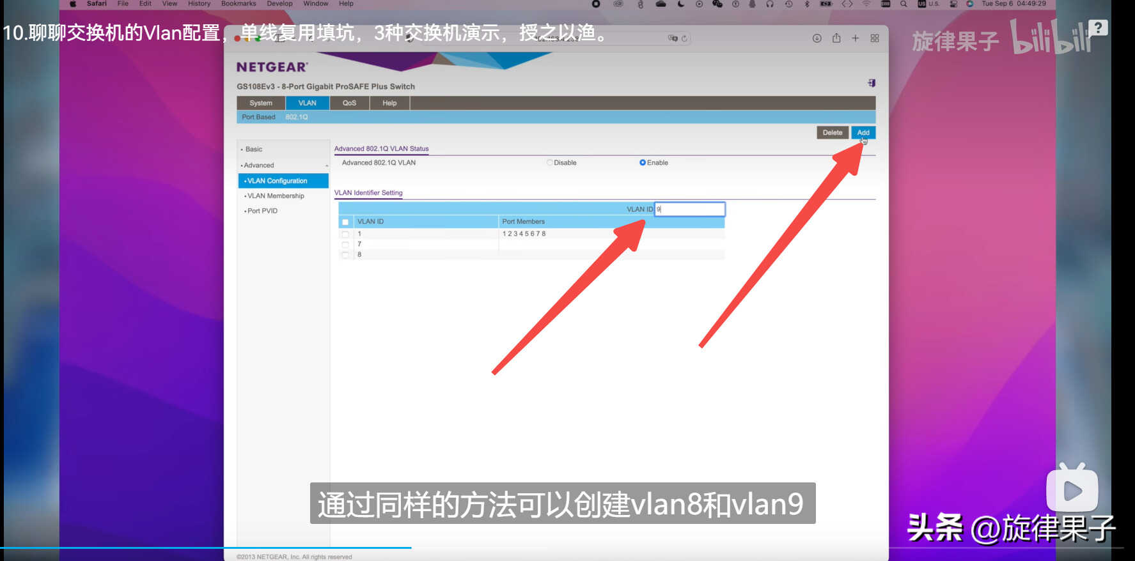Open the QoS tab
The height and width of the screenshot is (561, 1135).
pyautogui.click(x=349, y=103)
